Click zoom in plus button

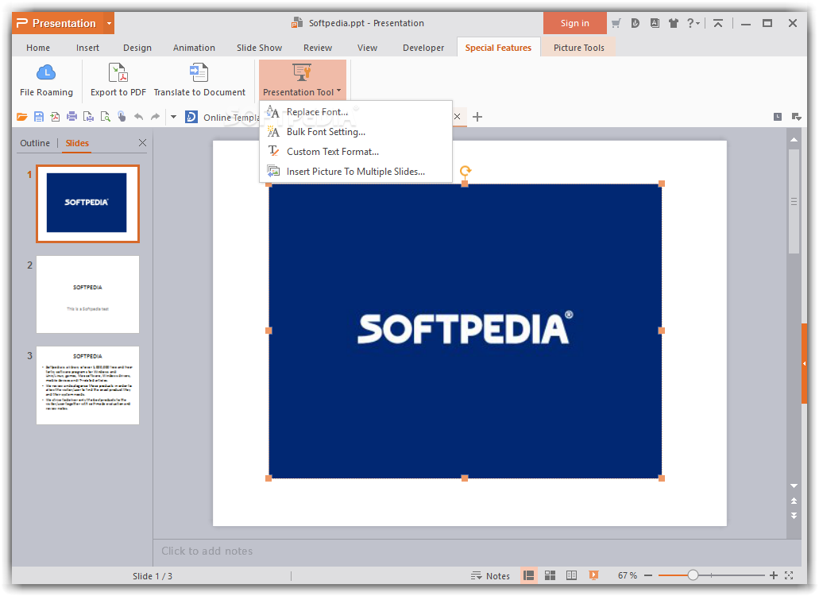click(774, 575)
